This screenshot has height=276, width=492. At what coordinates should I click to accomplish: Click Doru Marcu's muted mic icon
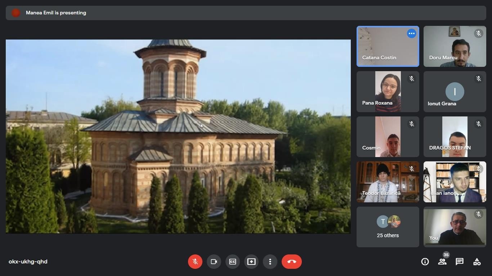coord(478,33)
